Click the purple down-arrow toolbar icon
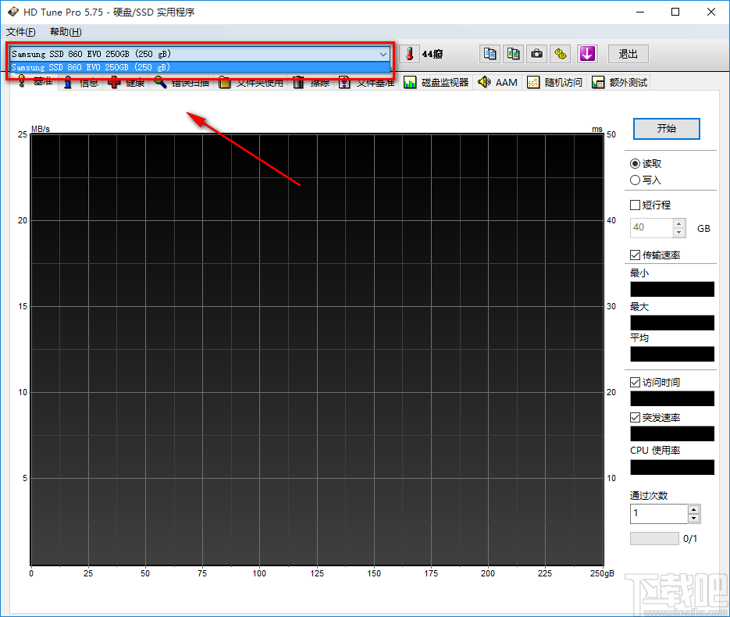This screenshot has height=617, width=730. coord(587,54)
